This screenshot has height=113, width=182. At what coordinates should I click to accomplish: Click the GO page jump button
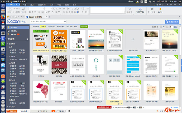176,27
